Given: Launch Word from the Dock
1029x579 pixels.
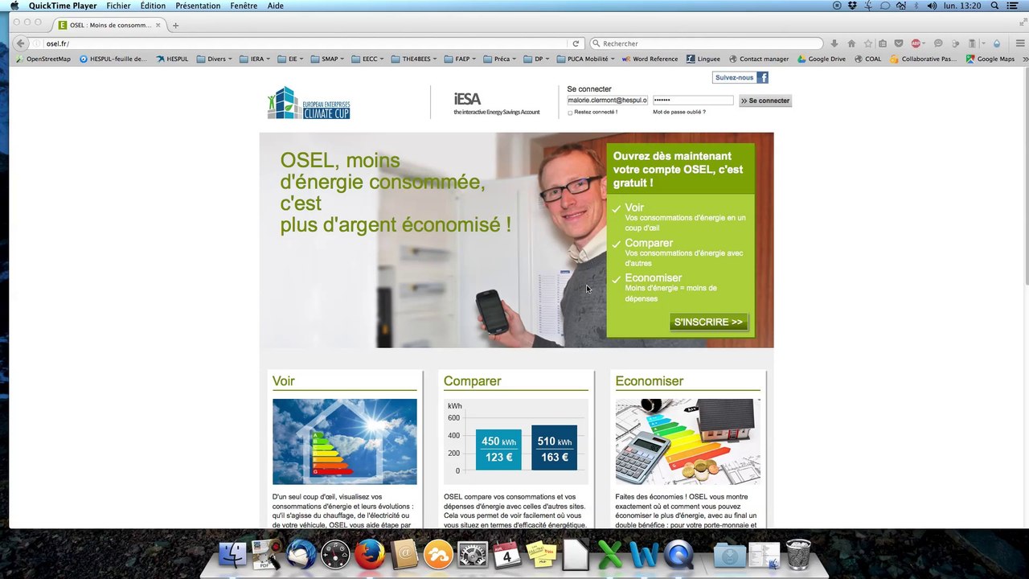Looking at the screenshot, I should [x=645, y=555].
